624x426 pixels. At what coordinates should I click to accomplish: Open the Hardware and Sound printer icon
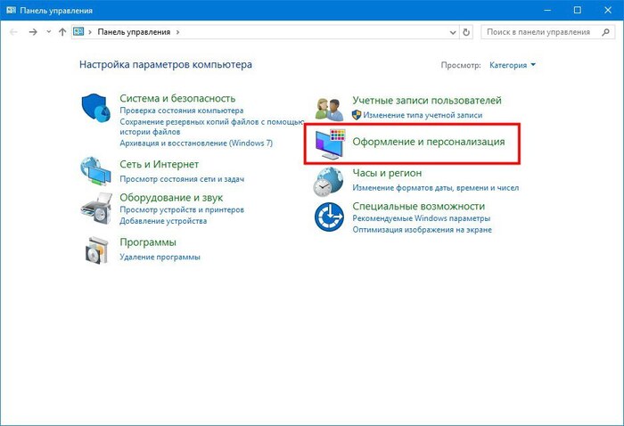coord(96,209)
